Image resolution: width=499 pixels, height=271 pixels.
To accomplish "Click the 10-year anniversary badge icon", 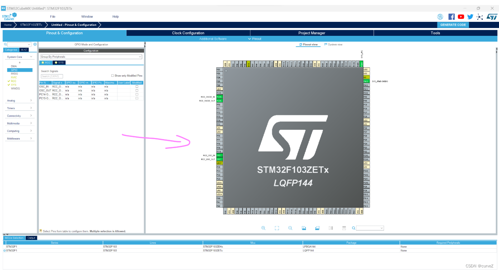I will (x=440, y=16).
